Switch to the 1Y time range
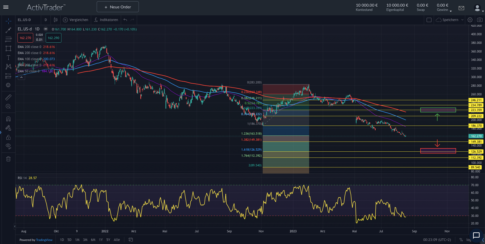This screenshot has width=485, height=244. 101,240
